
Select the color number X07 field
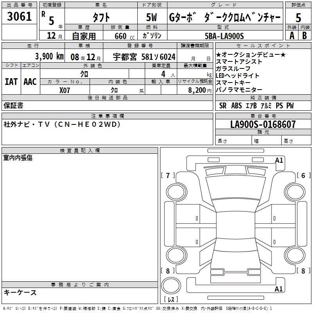tap(65, 90)
